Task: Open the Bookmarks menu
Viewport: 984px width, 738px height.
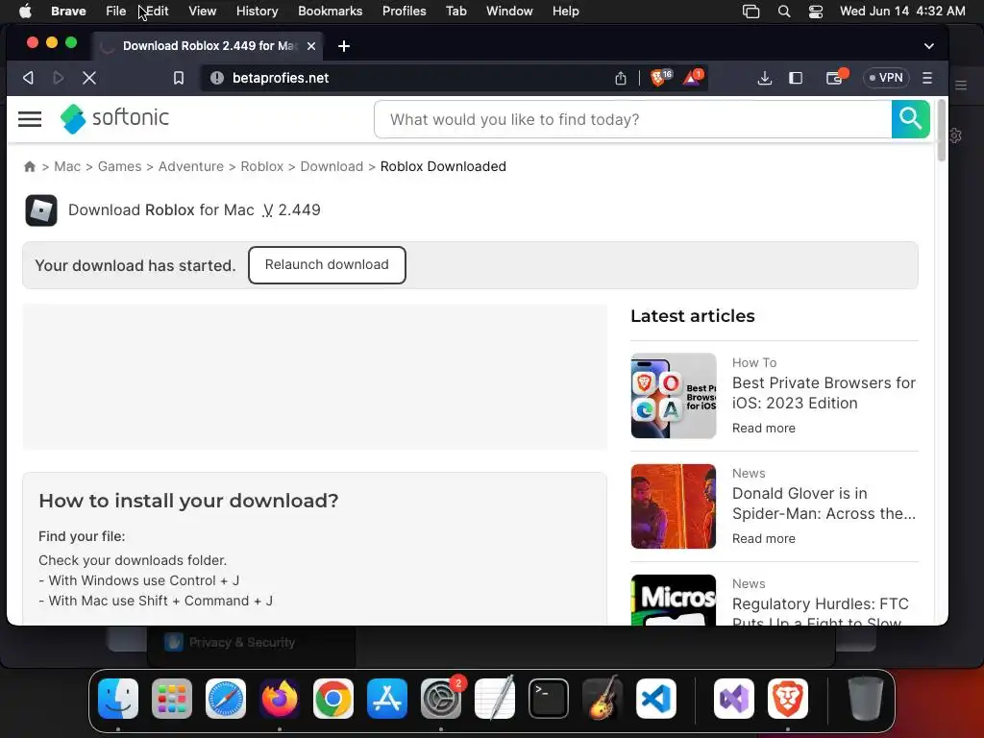Action: coord(331,11)
